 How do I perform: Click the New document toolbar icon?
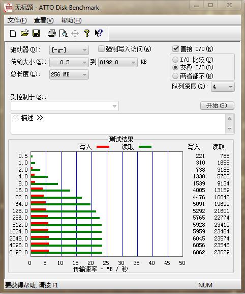[13, 34]
